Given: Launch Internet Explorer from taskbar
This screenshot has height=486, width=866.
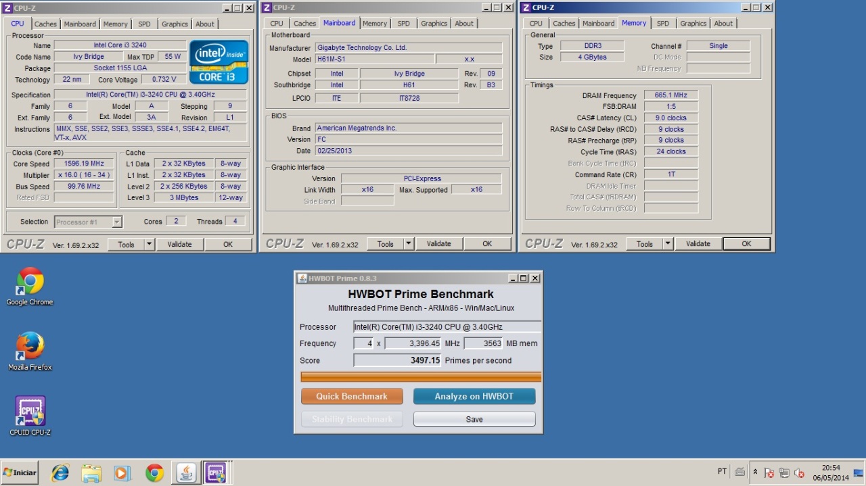Looking at the screenshot, I should [60, 472].
